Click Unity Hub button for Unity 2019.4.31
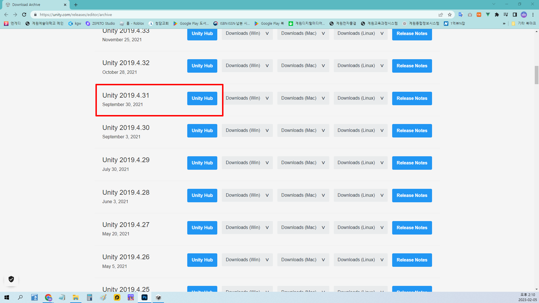The width and height of the screenshot is (539, 303). click(202, 98)
